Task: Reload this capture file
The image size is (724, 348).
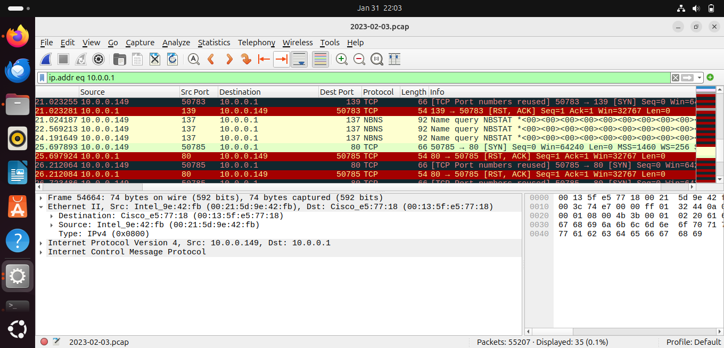Action: pyautogui.click(x=172, y=59)
